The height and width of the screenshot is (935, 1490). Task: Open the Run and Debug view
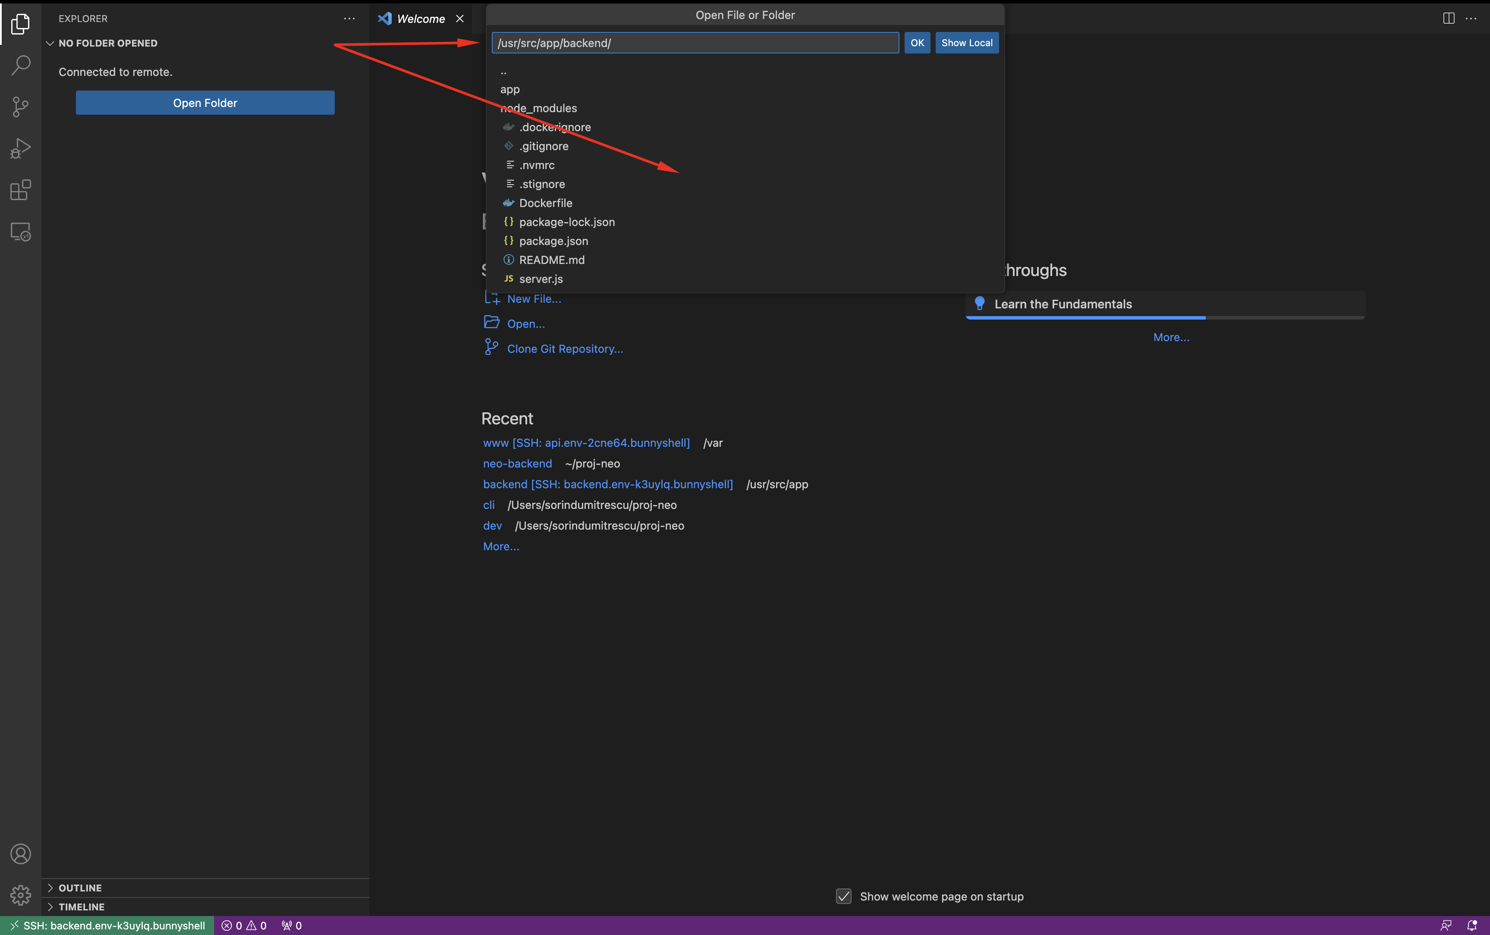pyautogui.click(x=20, y=148)
